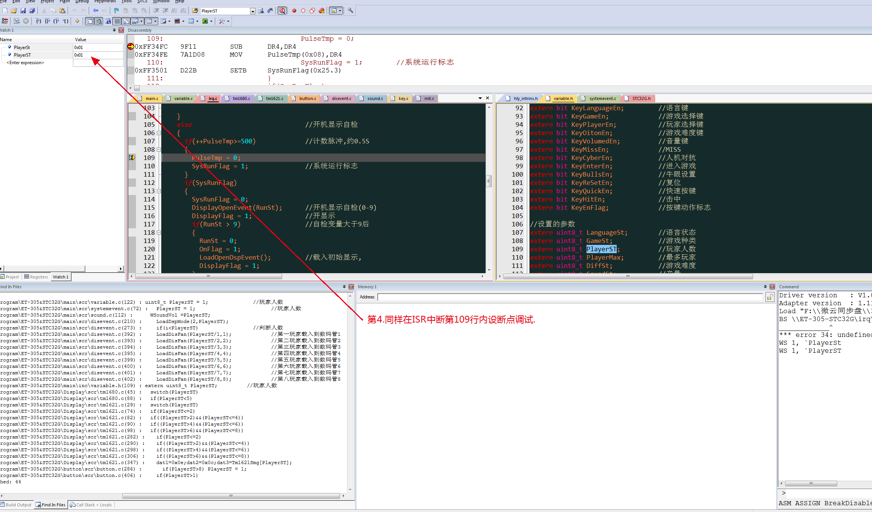Toggle the Command window button
This screenshot has height=512, width=872.
90,21
